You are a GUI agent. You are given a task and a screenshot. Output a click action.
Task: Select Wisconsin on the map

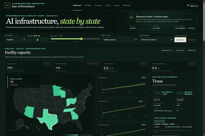[62, 93]
